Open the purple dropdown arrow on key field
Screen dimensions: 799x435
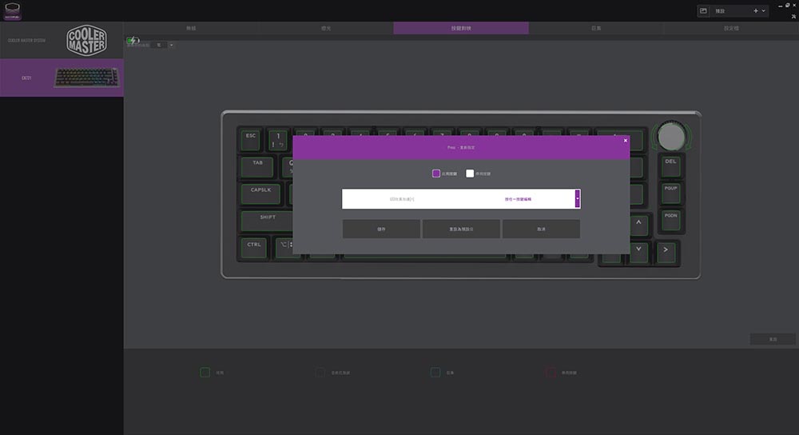[x=578, y=198]
